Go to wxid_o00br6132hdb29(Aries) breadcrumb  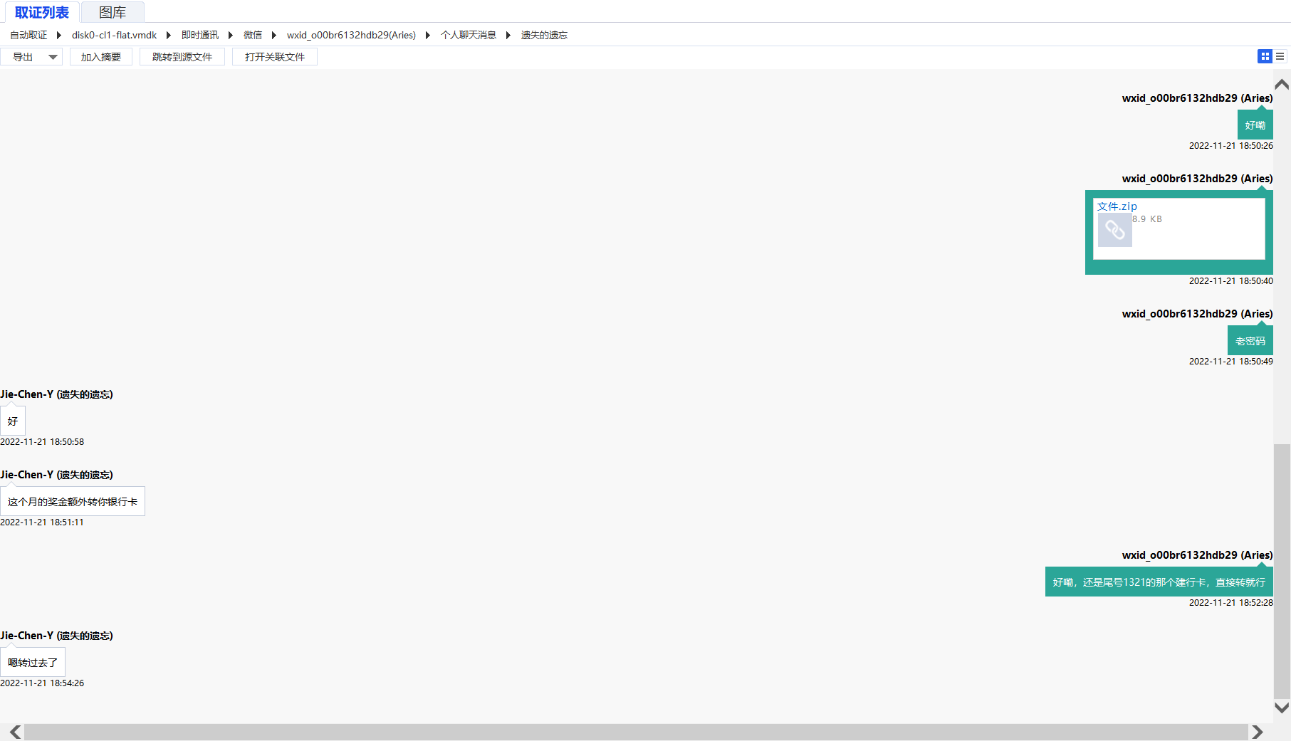tap(351, 35)
